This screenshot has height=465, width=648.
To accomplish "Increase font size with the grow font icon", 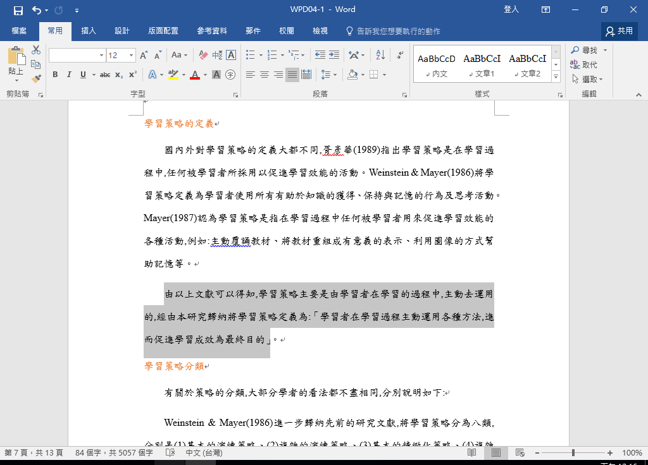I will [144, 55].
